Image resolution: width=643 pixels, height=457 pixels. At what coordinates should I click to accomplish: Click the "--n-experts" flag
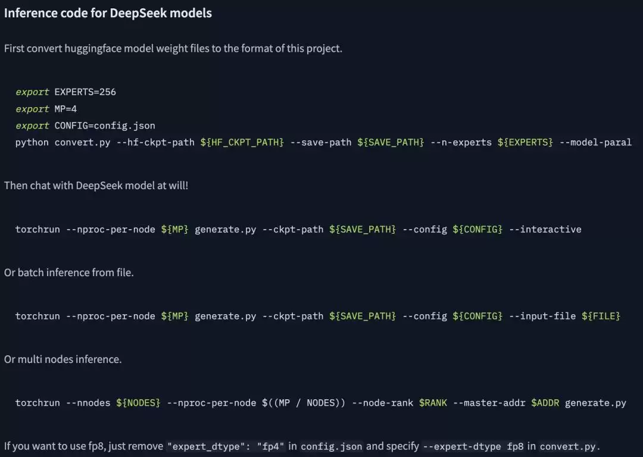click(x=461, y=142)
